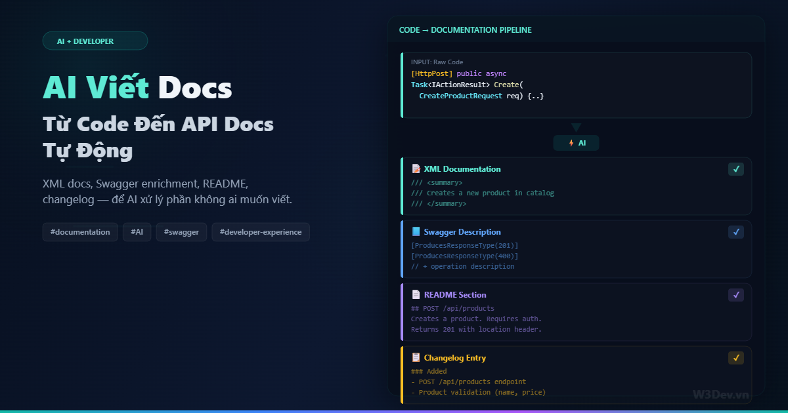Image resolution: width=788 pixels, height=413 pixels.
Task: Toggle the checkmark on Changelog Entry
Action: click(x=736, y=358)
